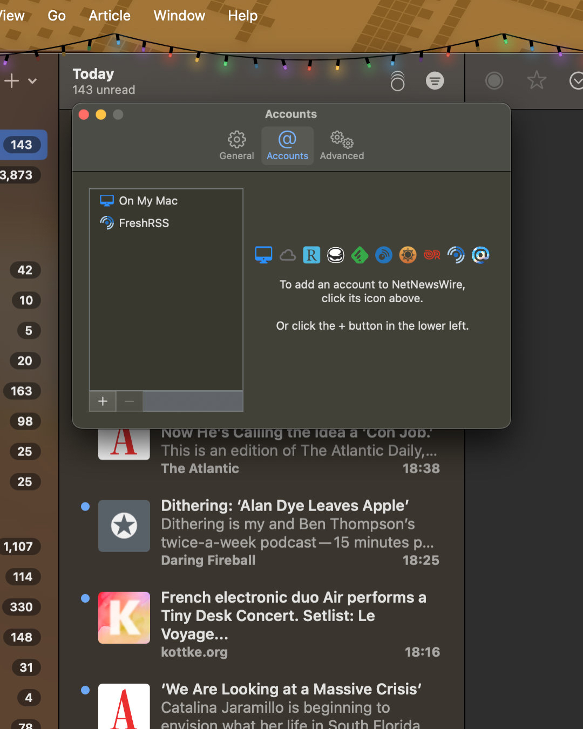The image size is (583, 729).
Task: Select FreshRSS in the accounts list
Action: (x=144, y=223)
